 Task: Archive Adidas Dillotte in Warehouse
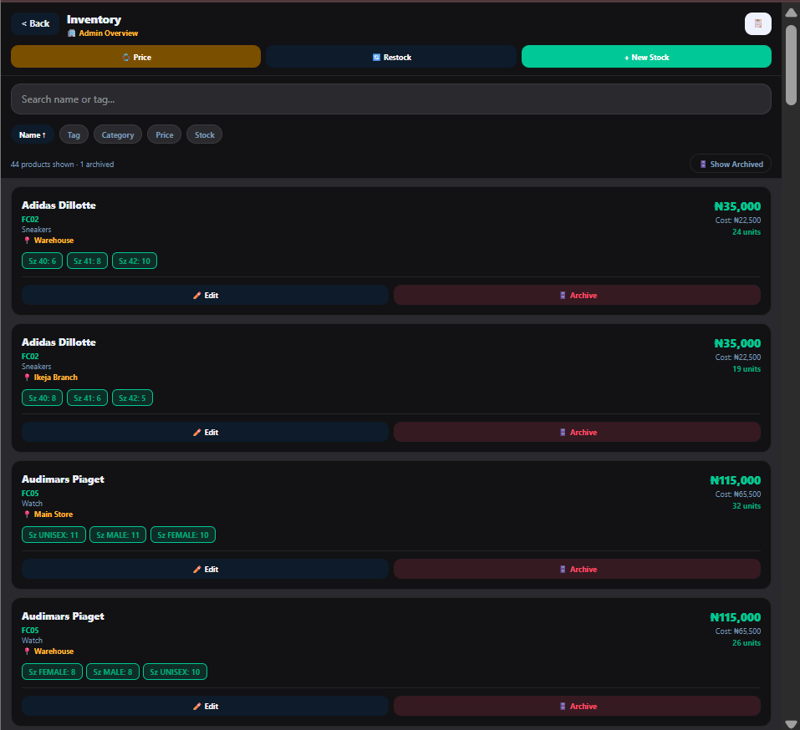tap(577, 295)
